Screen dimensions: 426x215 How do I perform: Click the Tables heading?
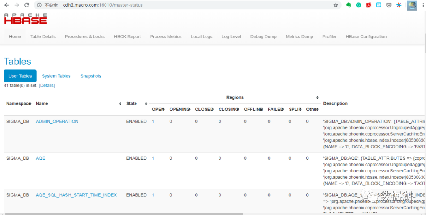coord(17,62)
